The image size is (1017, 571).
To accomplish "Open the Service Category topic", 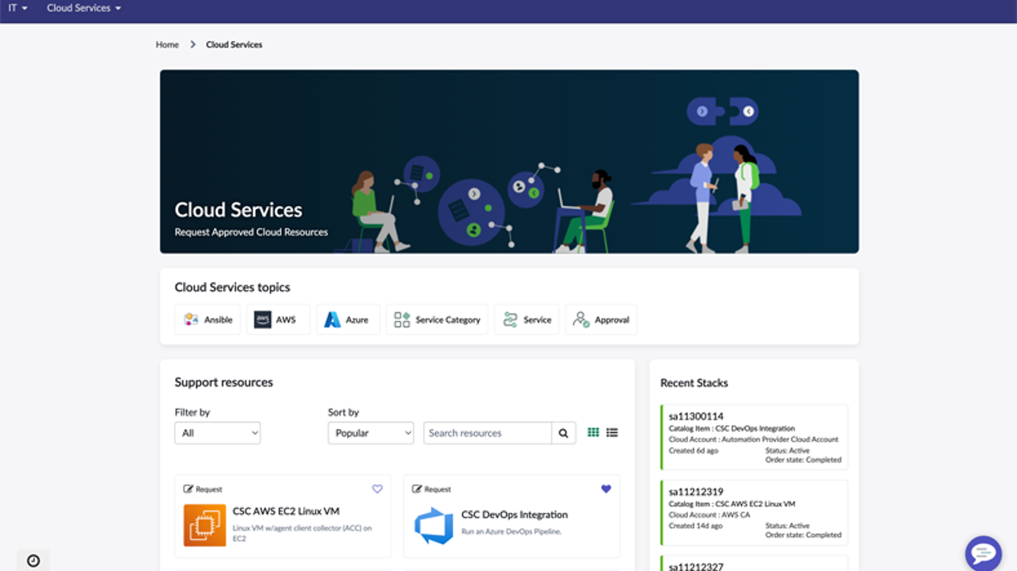I will click(437, 320).
